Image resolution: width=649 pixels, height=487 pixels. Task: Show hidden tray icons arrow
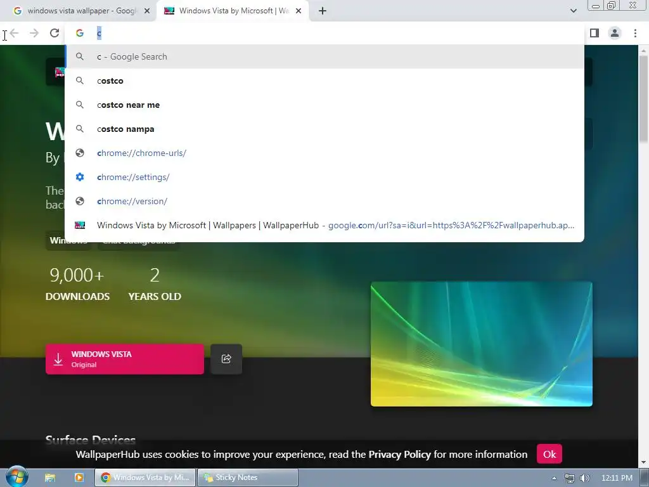(554, 478)
